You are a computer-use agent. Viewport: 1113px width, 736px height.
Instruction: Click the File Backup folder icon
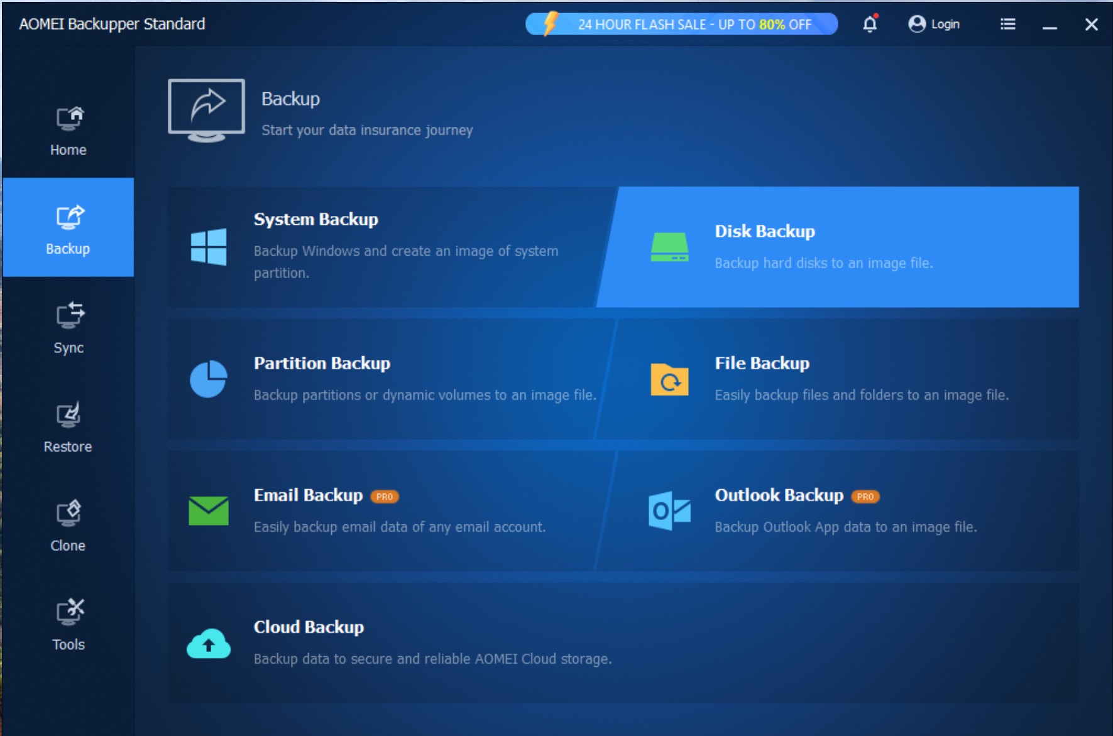pyautogui.click(x=669, y=379)
